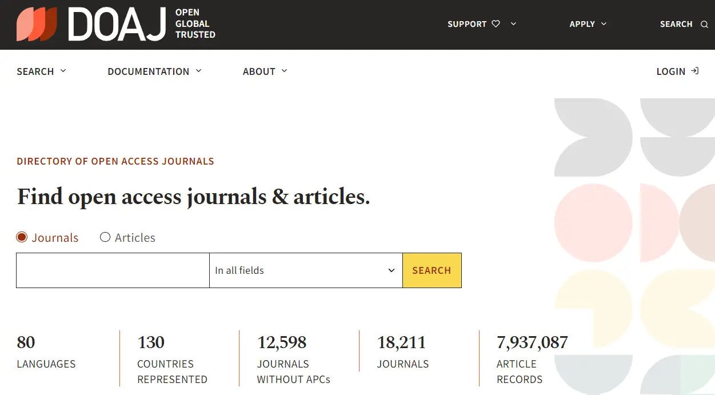This screenshot has width=715, height=395.
Task: Click the '18,211 Journals' statistic
Action: [x=403, y=353]
